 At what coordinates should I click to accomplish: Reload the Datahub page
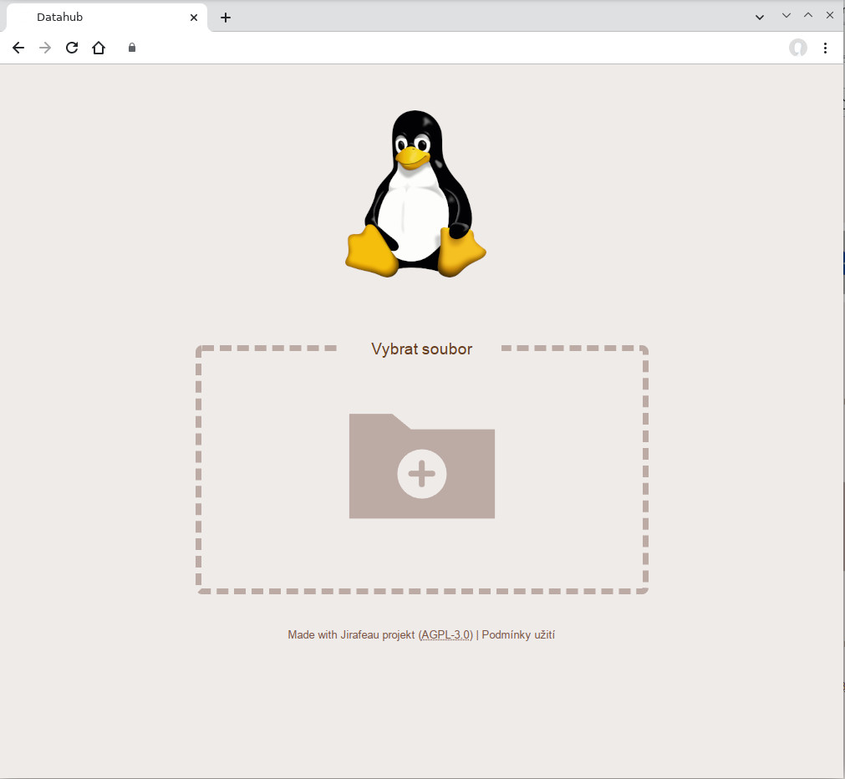click(72, 48)
